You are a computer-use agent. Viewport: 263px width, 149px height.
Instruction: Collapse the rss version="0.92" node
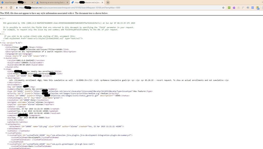point(1,43)
